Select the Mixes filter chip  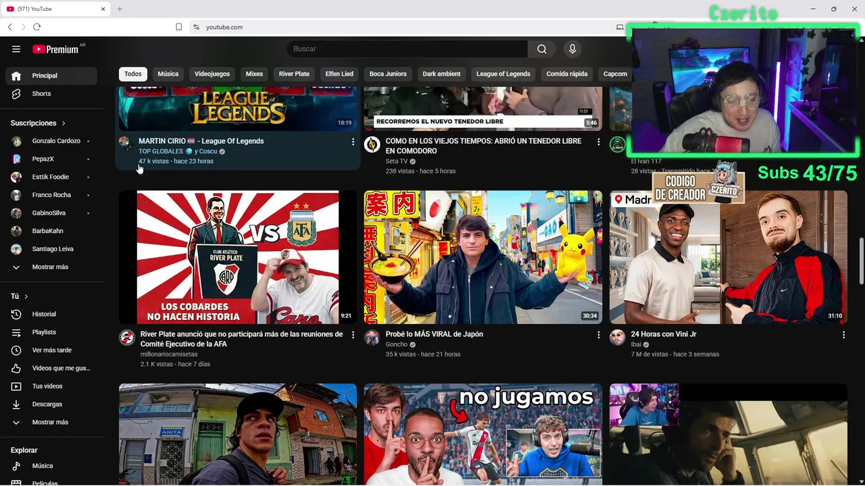pos(254,74)
